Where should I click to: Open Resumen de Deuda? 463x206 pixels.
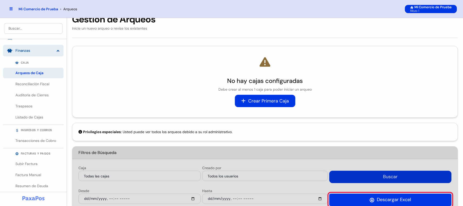coord(33,186)
